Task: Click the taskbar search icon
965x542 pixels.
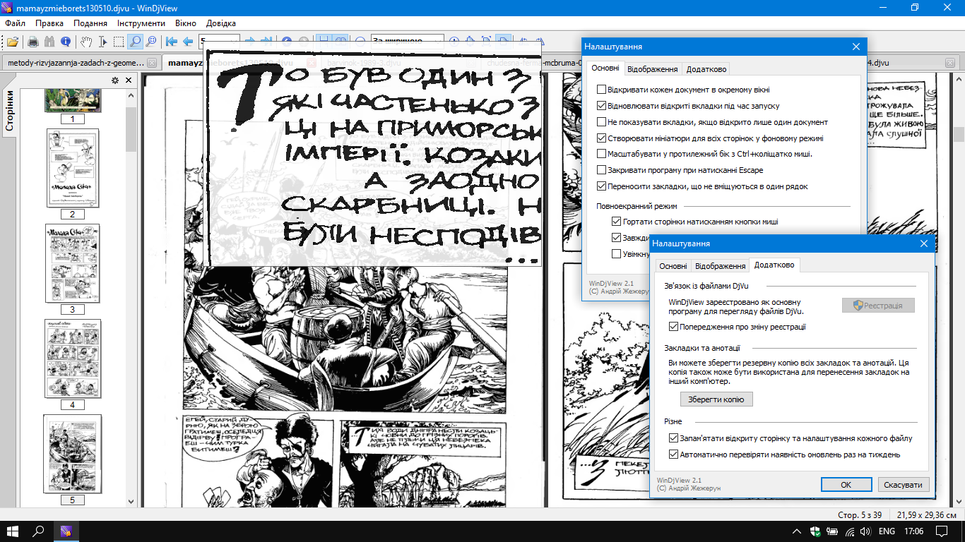Action: point(40,531)
